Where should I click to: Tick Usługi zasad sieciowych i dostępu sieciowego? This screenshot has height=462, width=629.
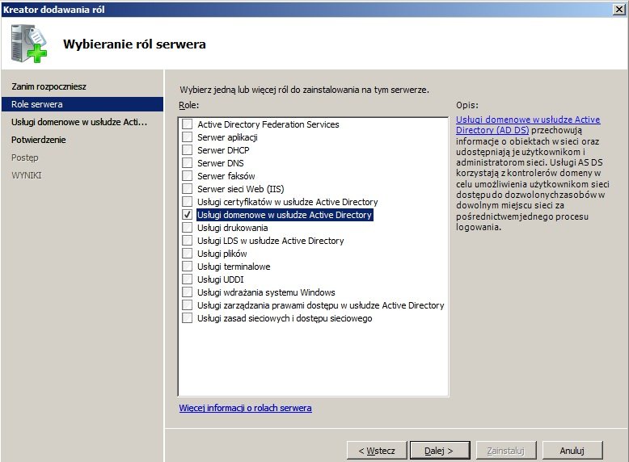(x=187, y=318)
